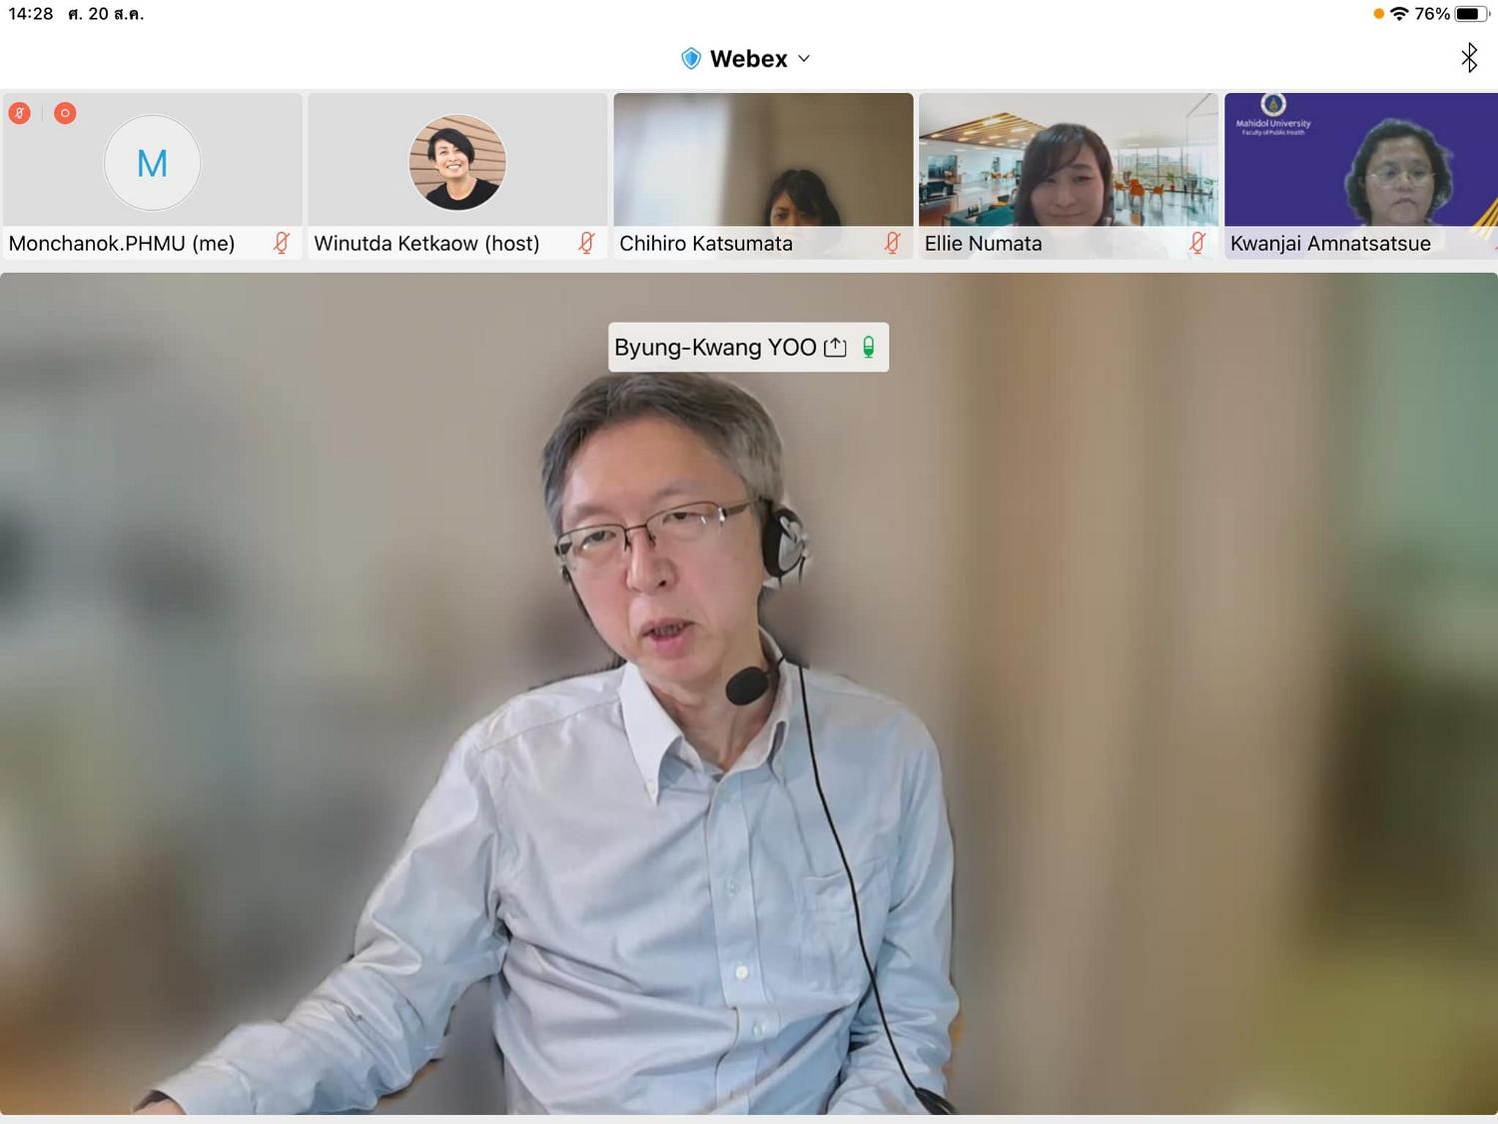
Task: Select the "Winutda Ketkaow (host)" name label
Action: tap(426, 243)
